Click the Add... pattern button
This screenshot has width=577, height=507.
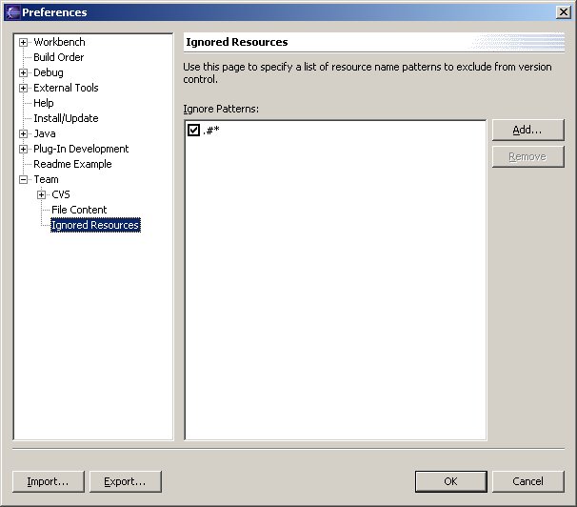pyautogui.click(x=527, y=130)
